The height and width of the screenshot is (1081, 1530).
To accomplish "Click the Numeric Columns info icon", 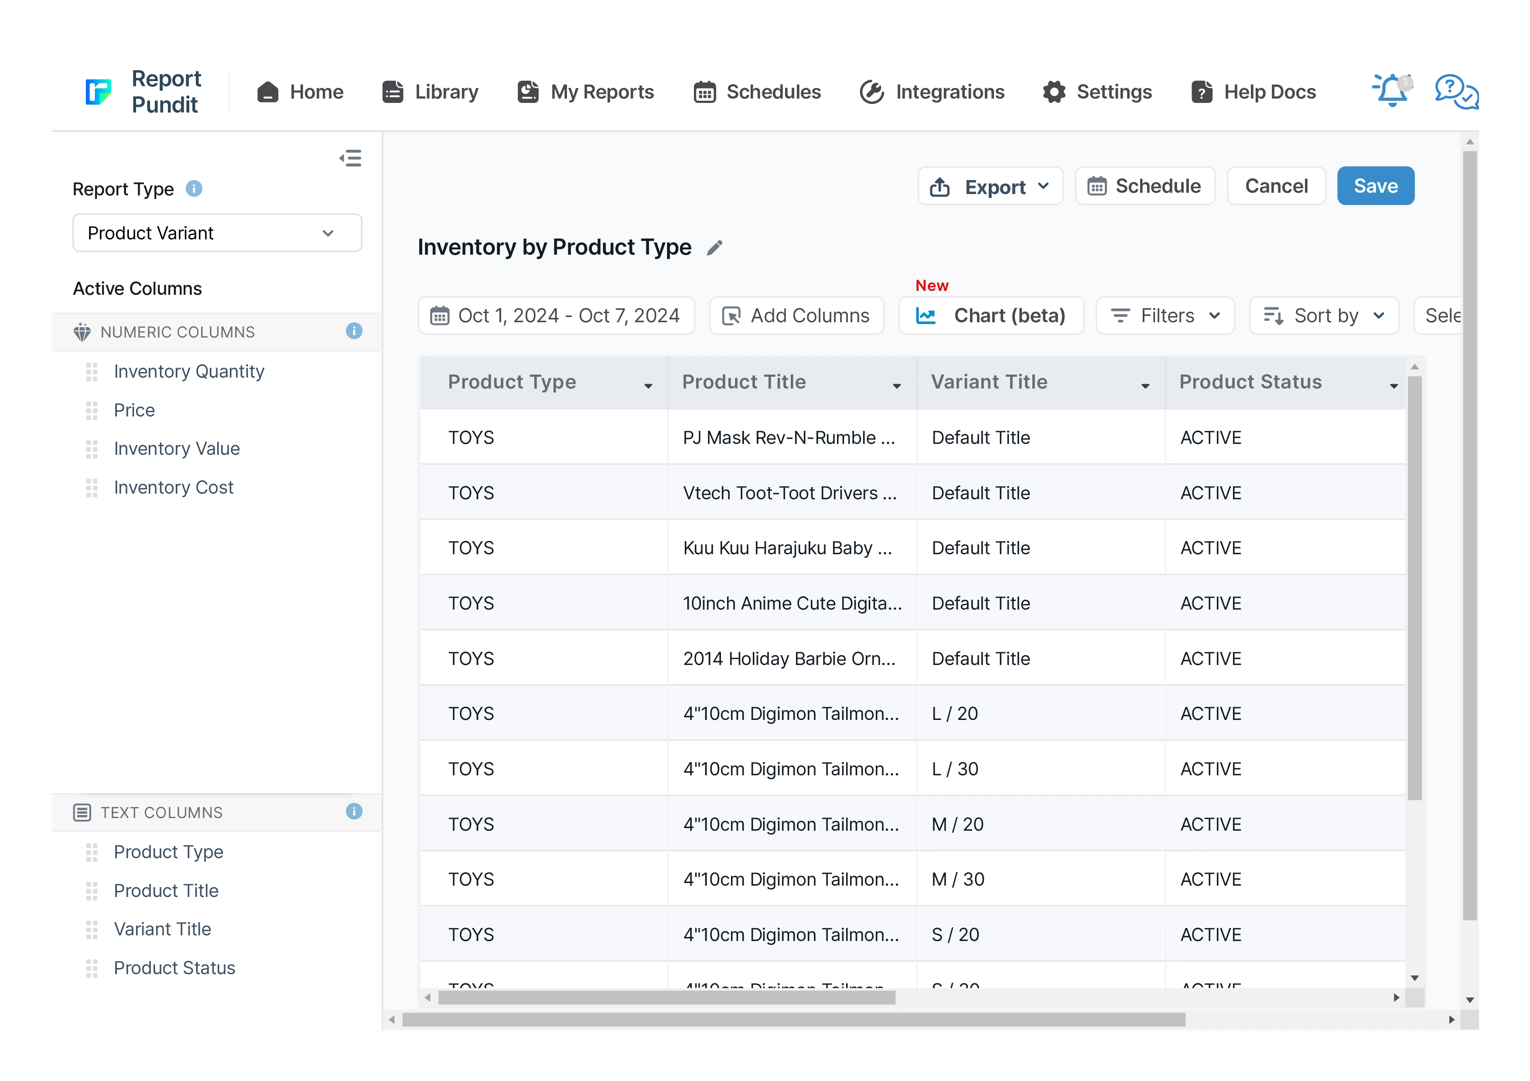I will point(354,331).
